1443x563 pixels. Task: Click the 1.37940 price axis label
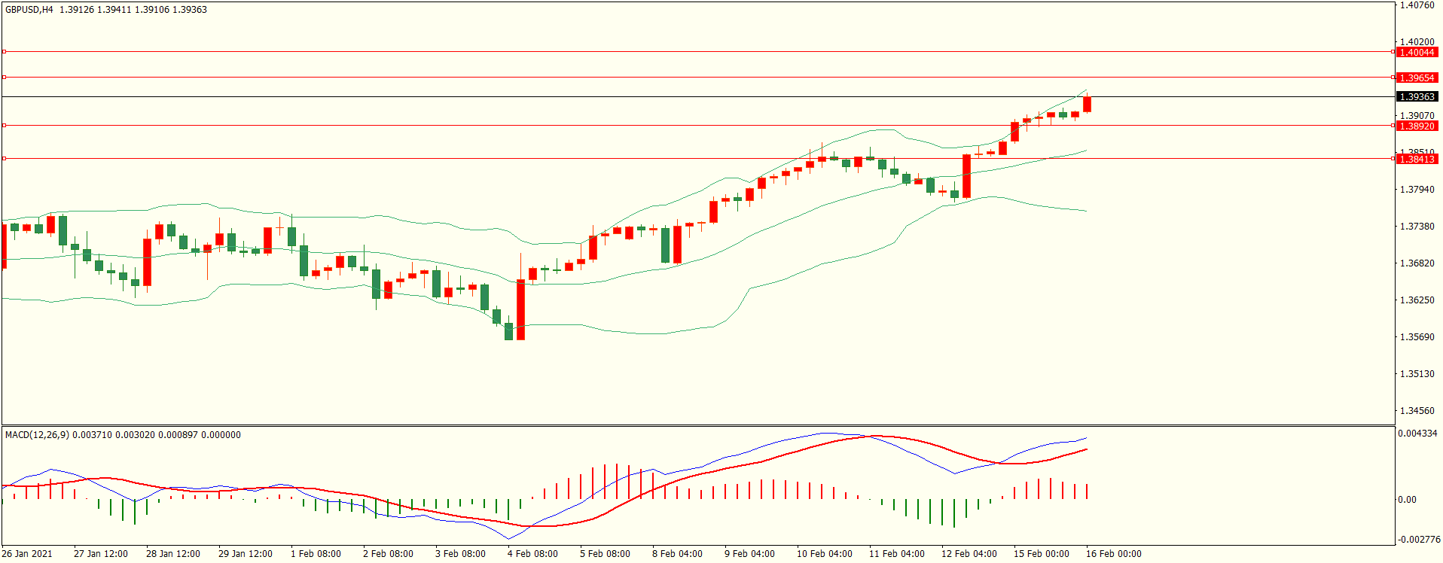click(x=1417, y=190)
